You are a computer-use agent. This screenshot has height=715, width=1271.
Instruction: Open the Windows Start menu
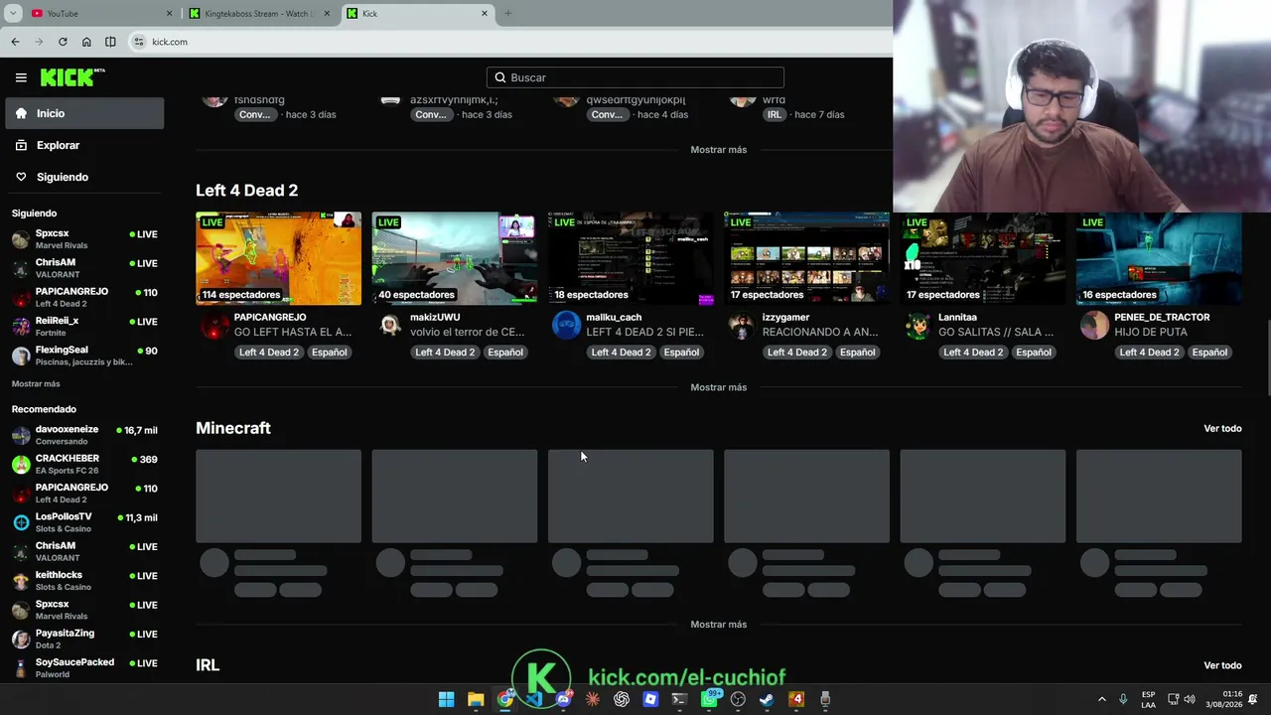(x=447, y=699)
